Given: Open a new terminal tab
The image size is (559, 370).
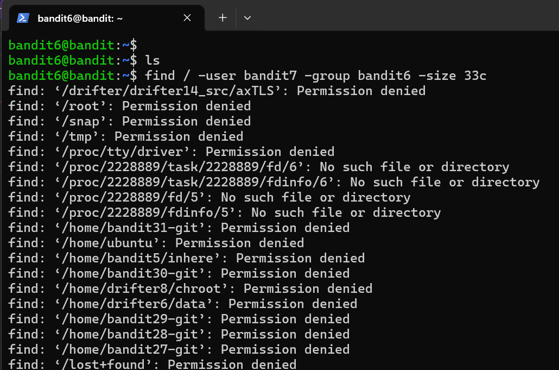Looking at the screenshot, I should pyautogui.click(x=223, y=18).
